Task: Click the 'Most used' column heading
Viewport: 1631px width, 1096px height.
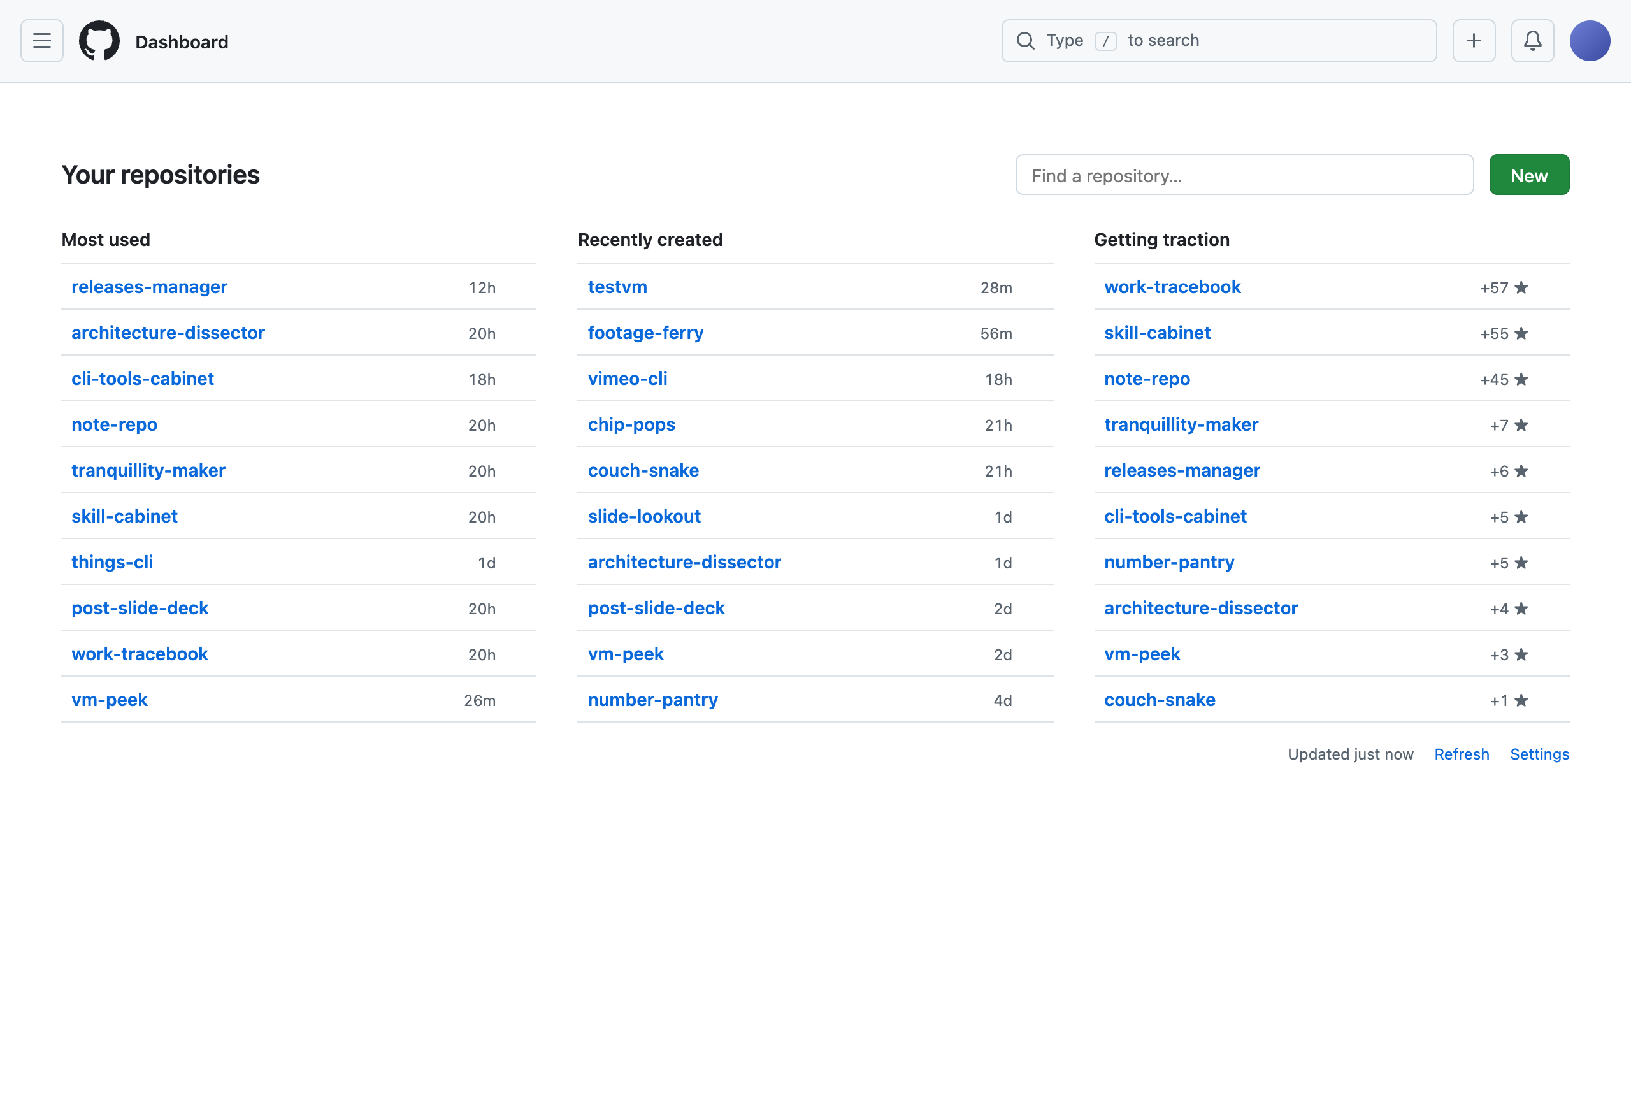Action: tap(106, 240)
